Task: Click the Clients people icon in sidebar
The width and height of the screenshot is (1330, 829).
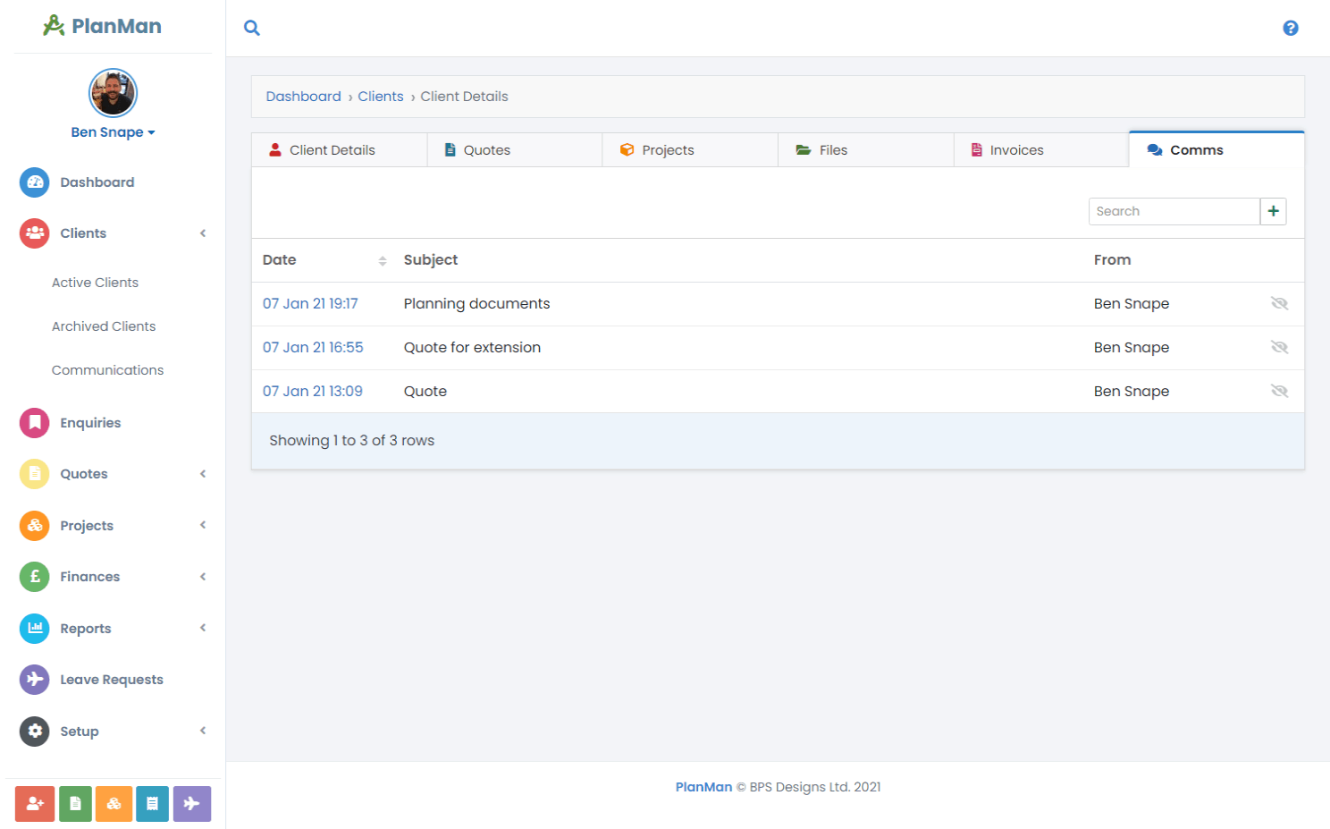Action: pyautogui.click(x=35, y=233)
